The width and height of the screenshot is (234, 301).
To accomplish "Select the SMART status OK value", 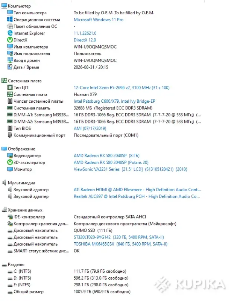I will (x=76, y=251).
